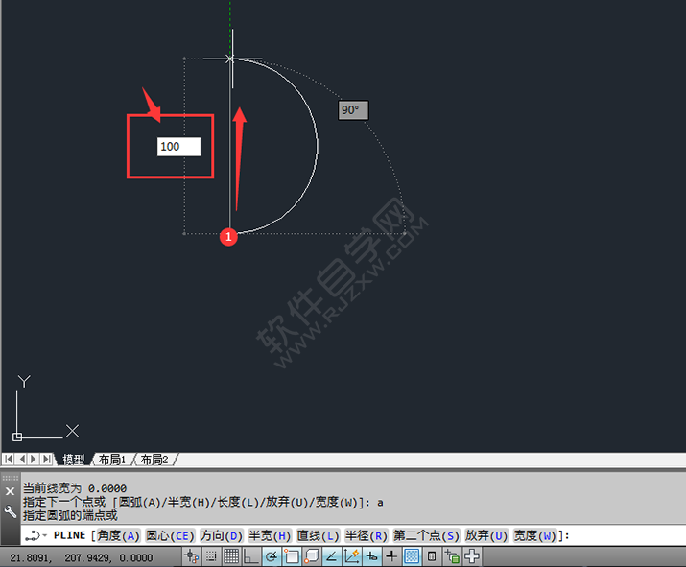Click command history line 当前线宽为 0.0000
The width and height of the screenshot is (686, 567).
(x=75, y=488)
